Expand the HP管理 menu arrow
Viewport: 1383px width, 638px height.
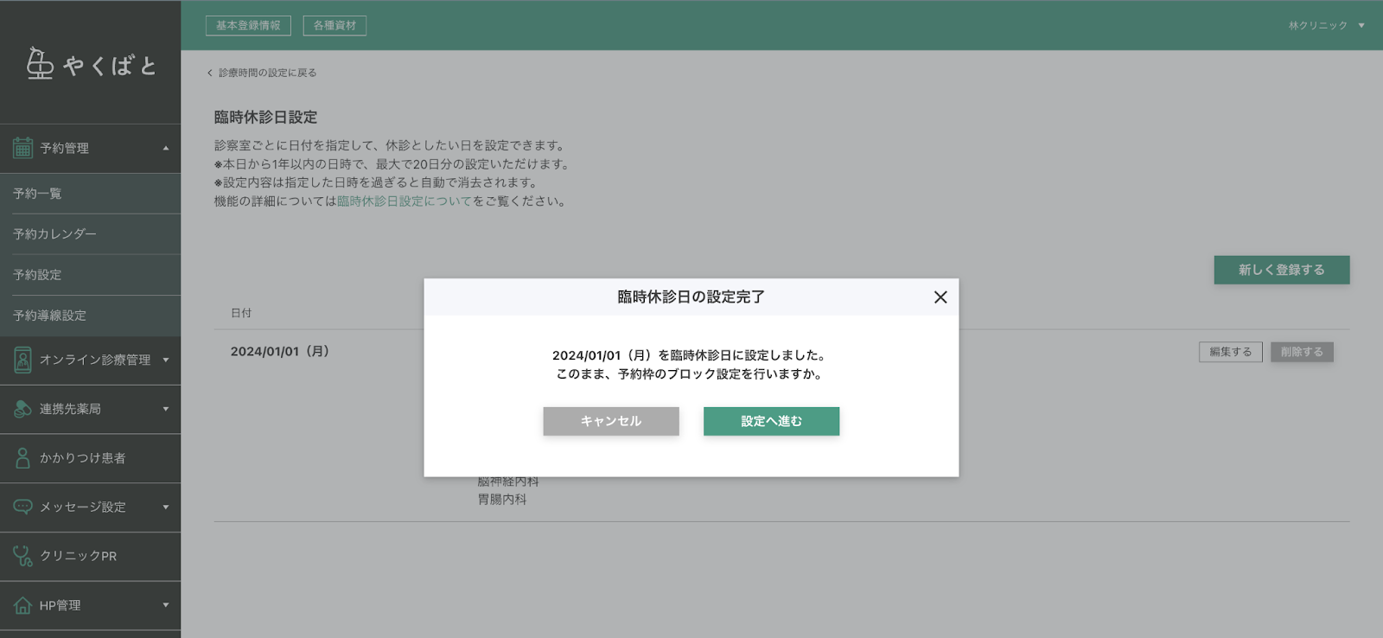166,605
